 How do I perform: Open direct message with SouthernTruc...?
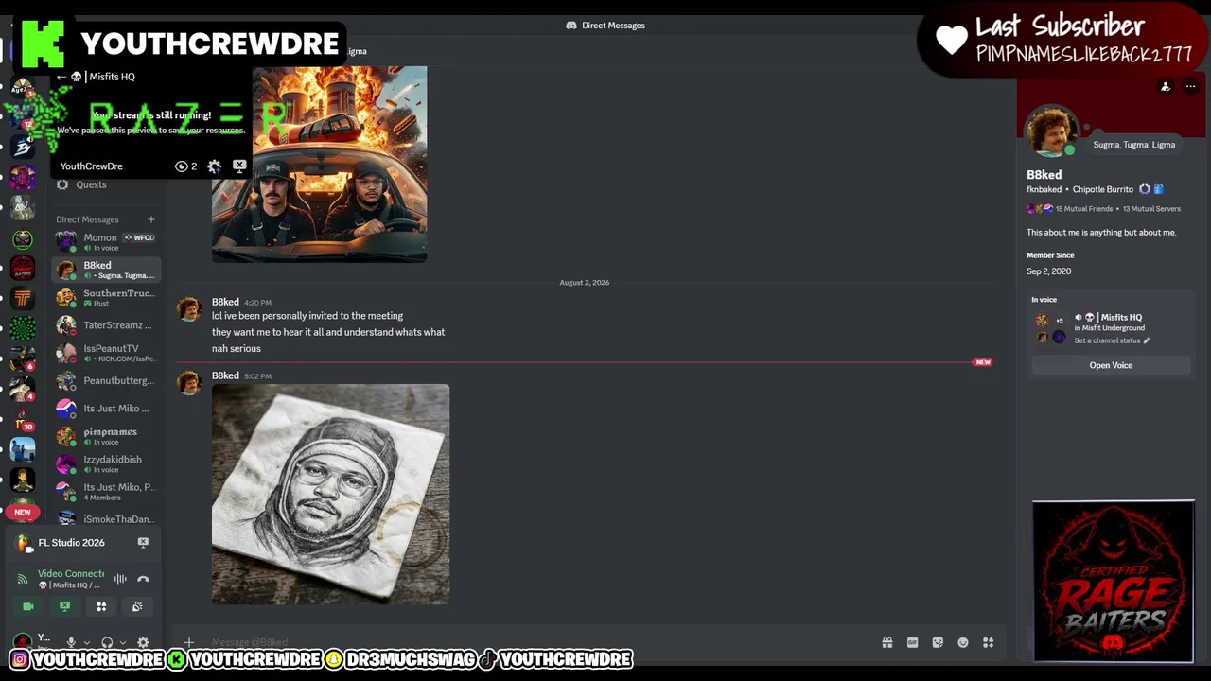point(106,298)
